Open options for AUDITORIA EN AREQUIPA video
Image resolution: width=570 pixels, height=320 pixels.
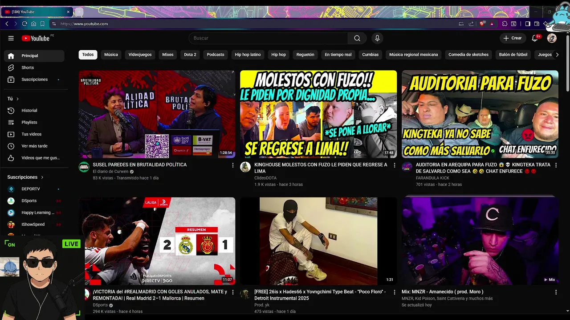556,165
